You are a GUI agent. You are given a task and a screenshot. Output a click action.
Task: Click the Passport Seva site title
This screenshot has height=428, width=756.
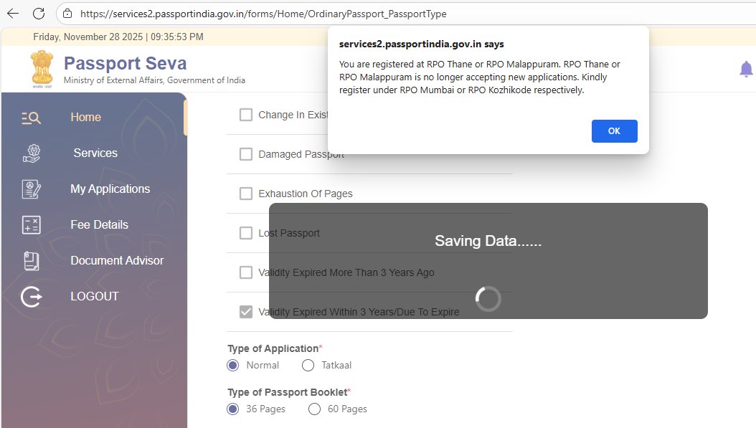coord(126,63)
